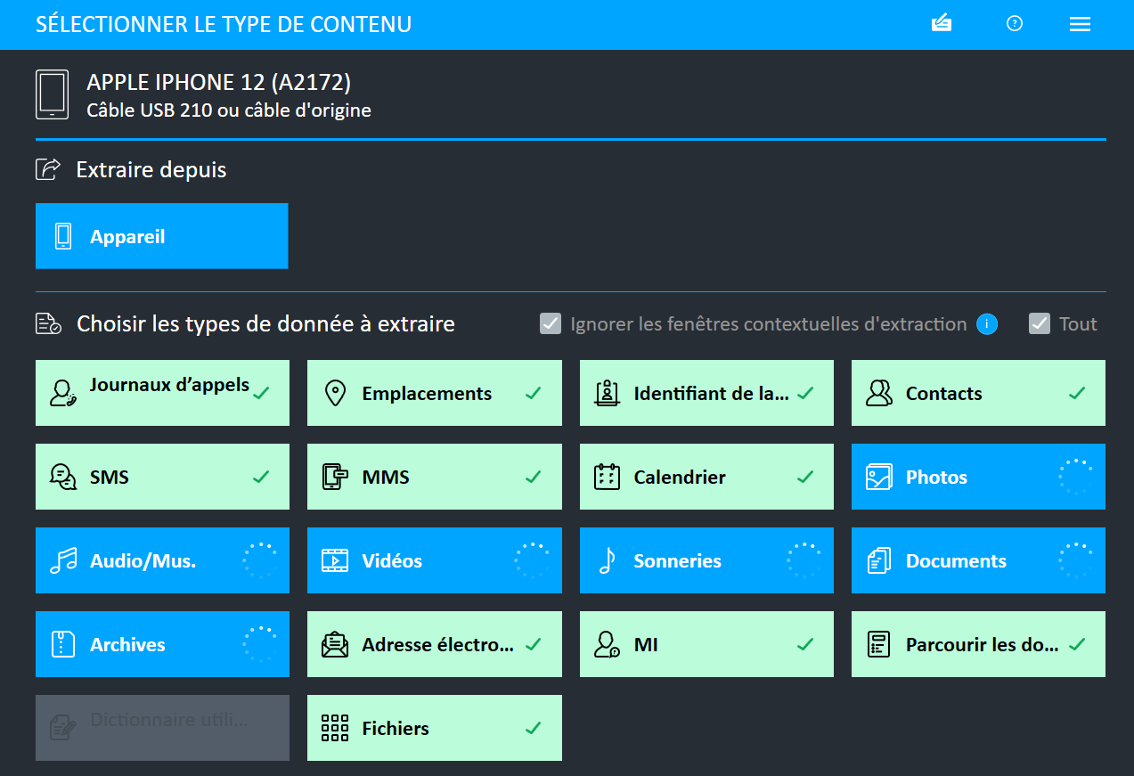Click the Contacts people icon
Screen dimensions: 1134x776
pyautogui.click(x=879, y=393)
